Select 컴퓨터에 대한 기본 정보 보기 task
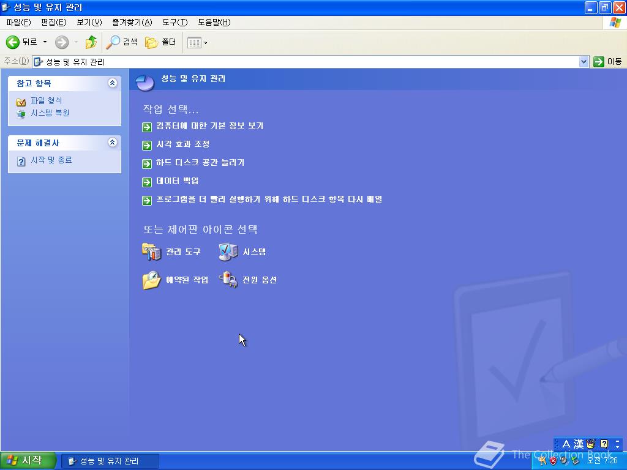Screen dimensions: 627x470 pyautogui.click(x=209, y=125)
